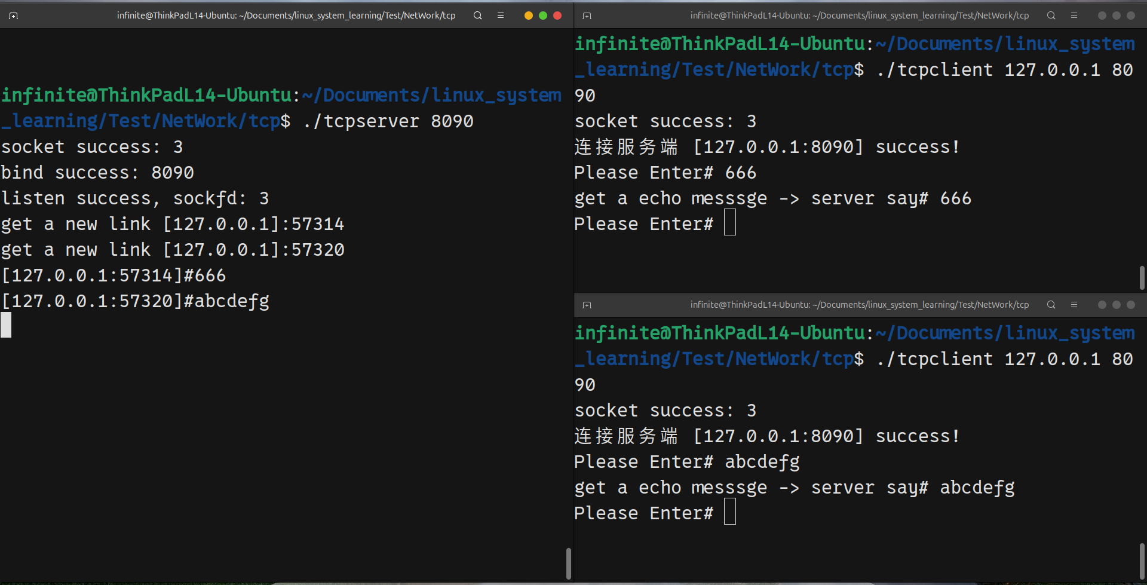Image resolution: width=1147 pixels, height=585 pixels.
Task: Click the yellow window control on the server terminal
Action: pos(528,16)
